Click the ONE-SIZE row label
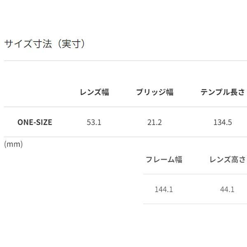 point(35,122)
